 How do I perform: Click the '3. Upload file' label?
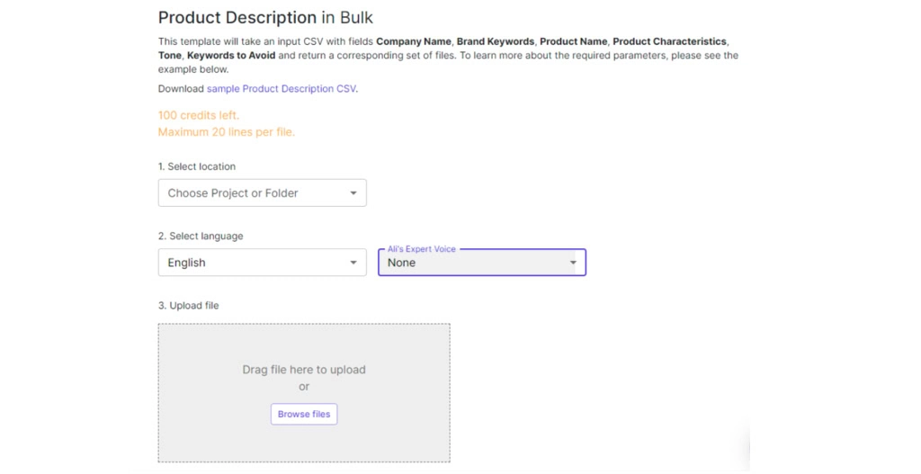tap(189, 306)
